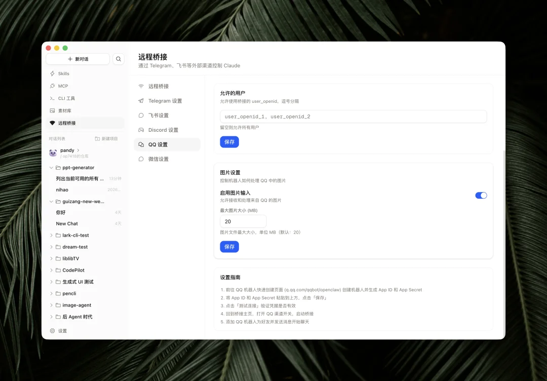Select the MCP icon in the sidebar

tap(52, 86)
